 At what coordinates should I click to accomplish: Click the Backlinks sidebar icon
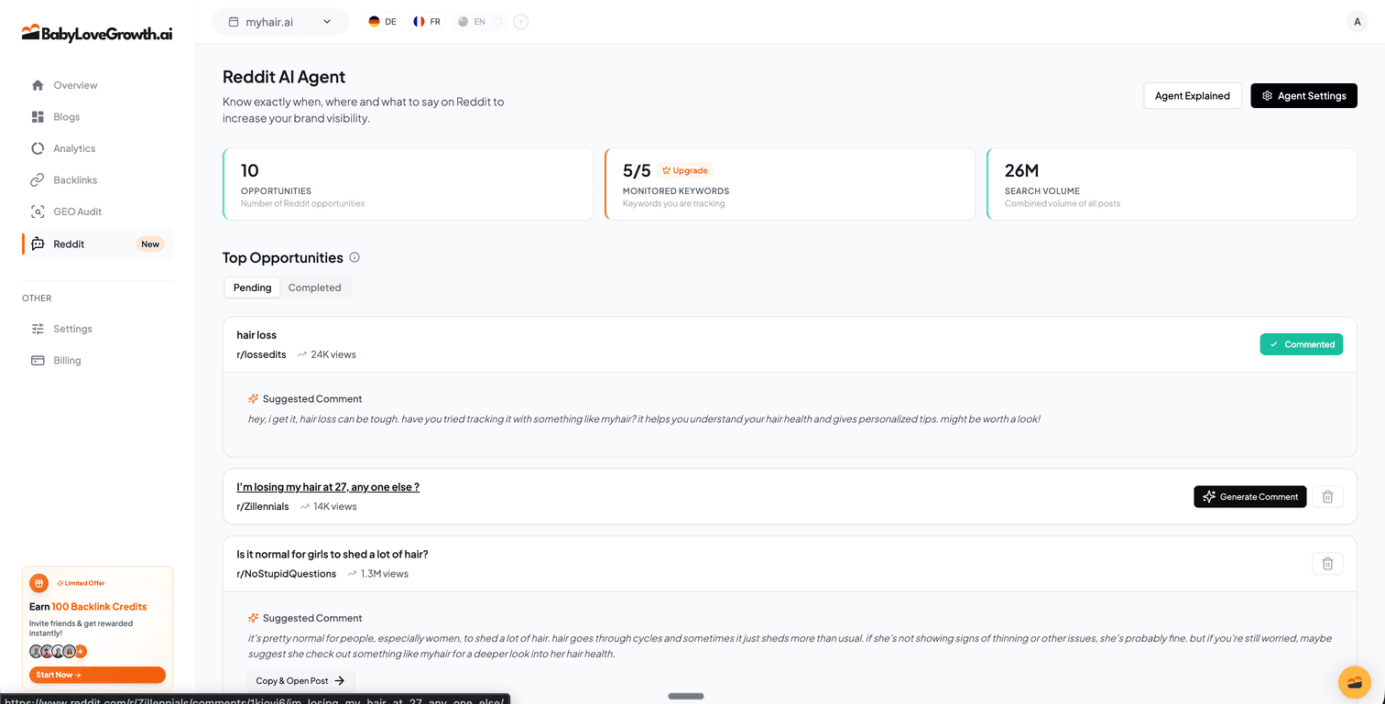(x=37, y=179)
